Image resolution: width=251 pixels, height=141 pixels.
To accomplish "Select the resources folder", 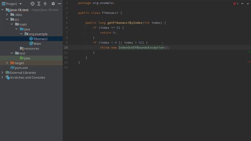I will tap(31, 48).
